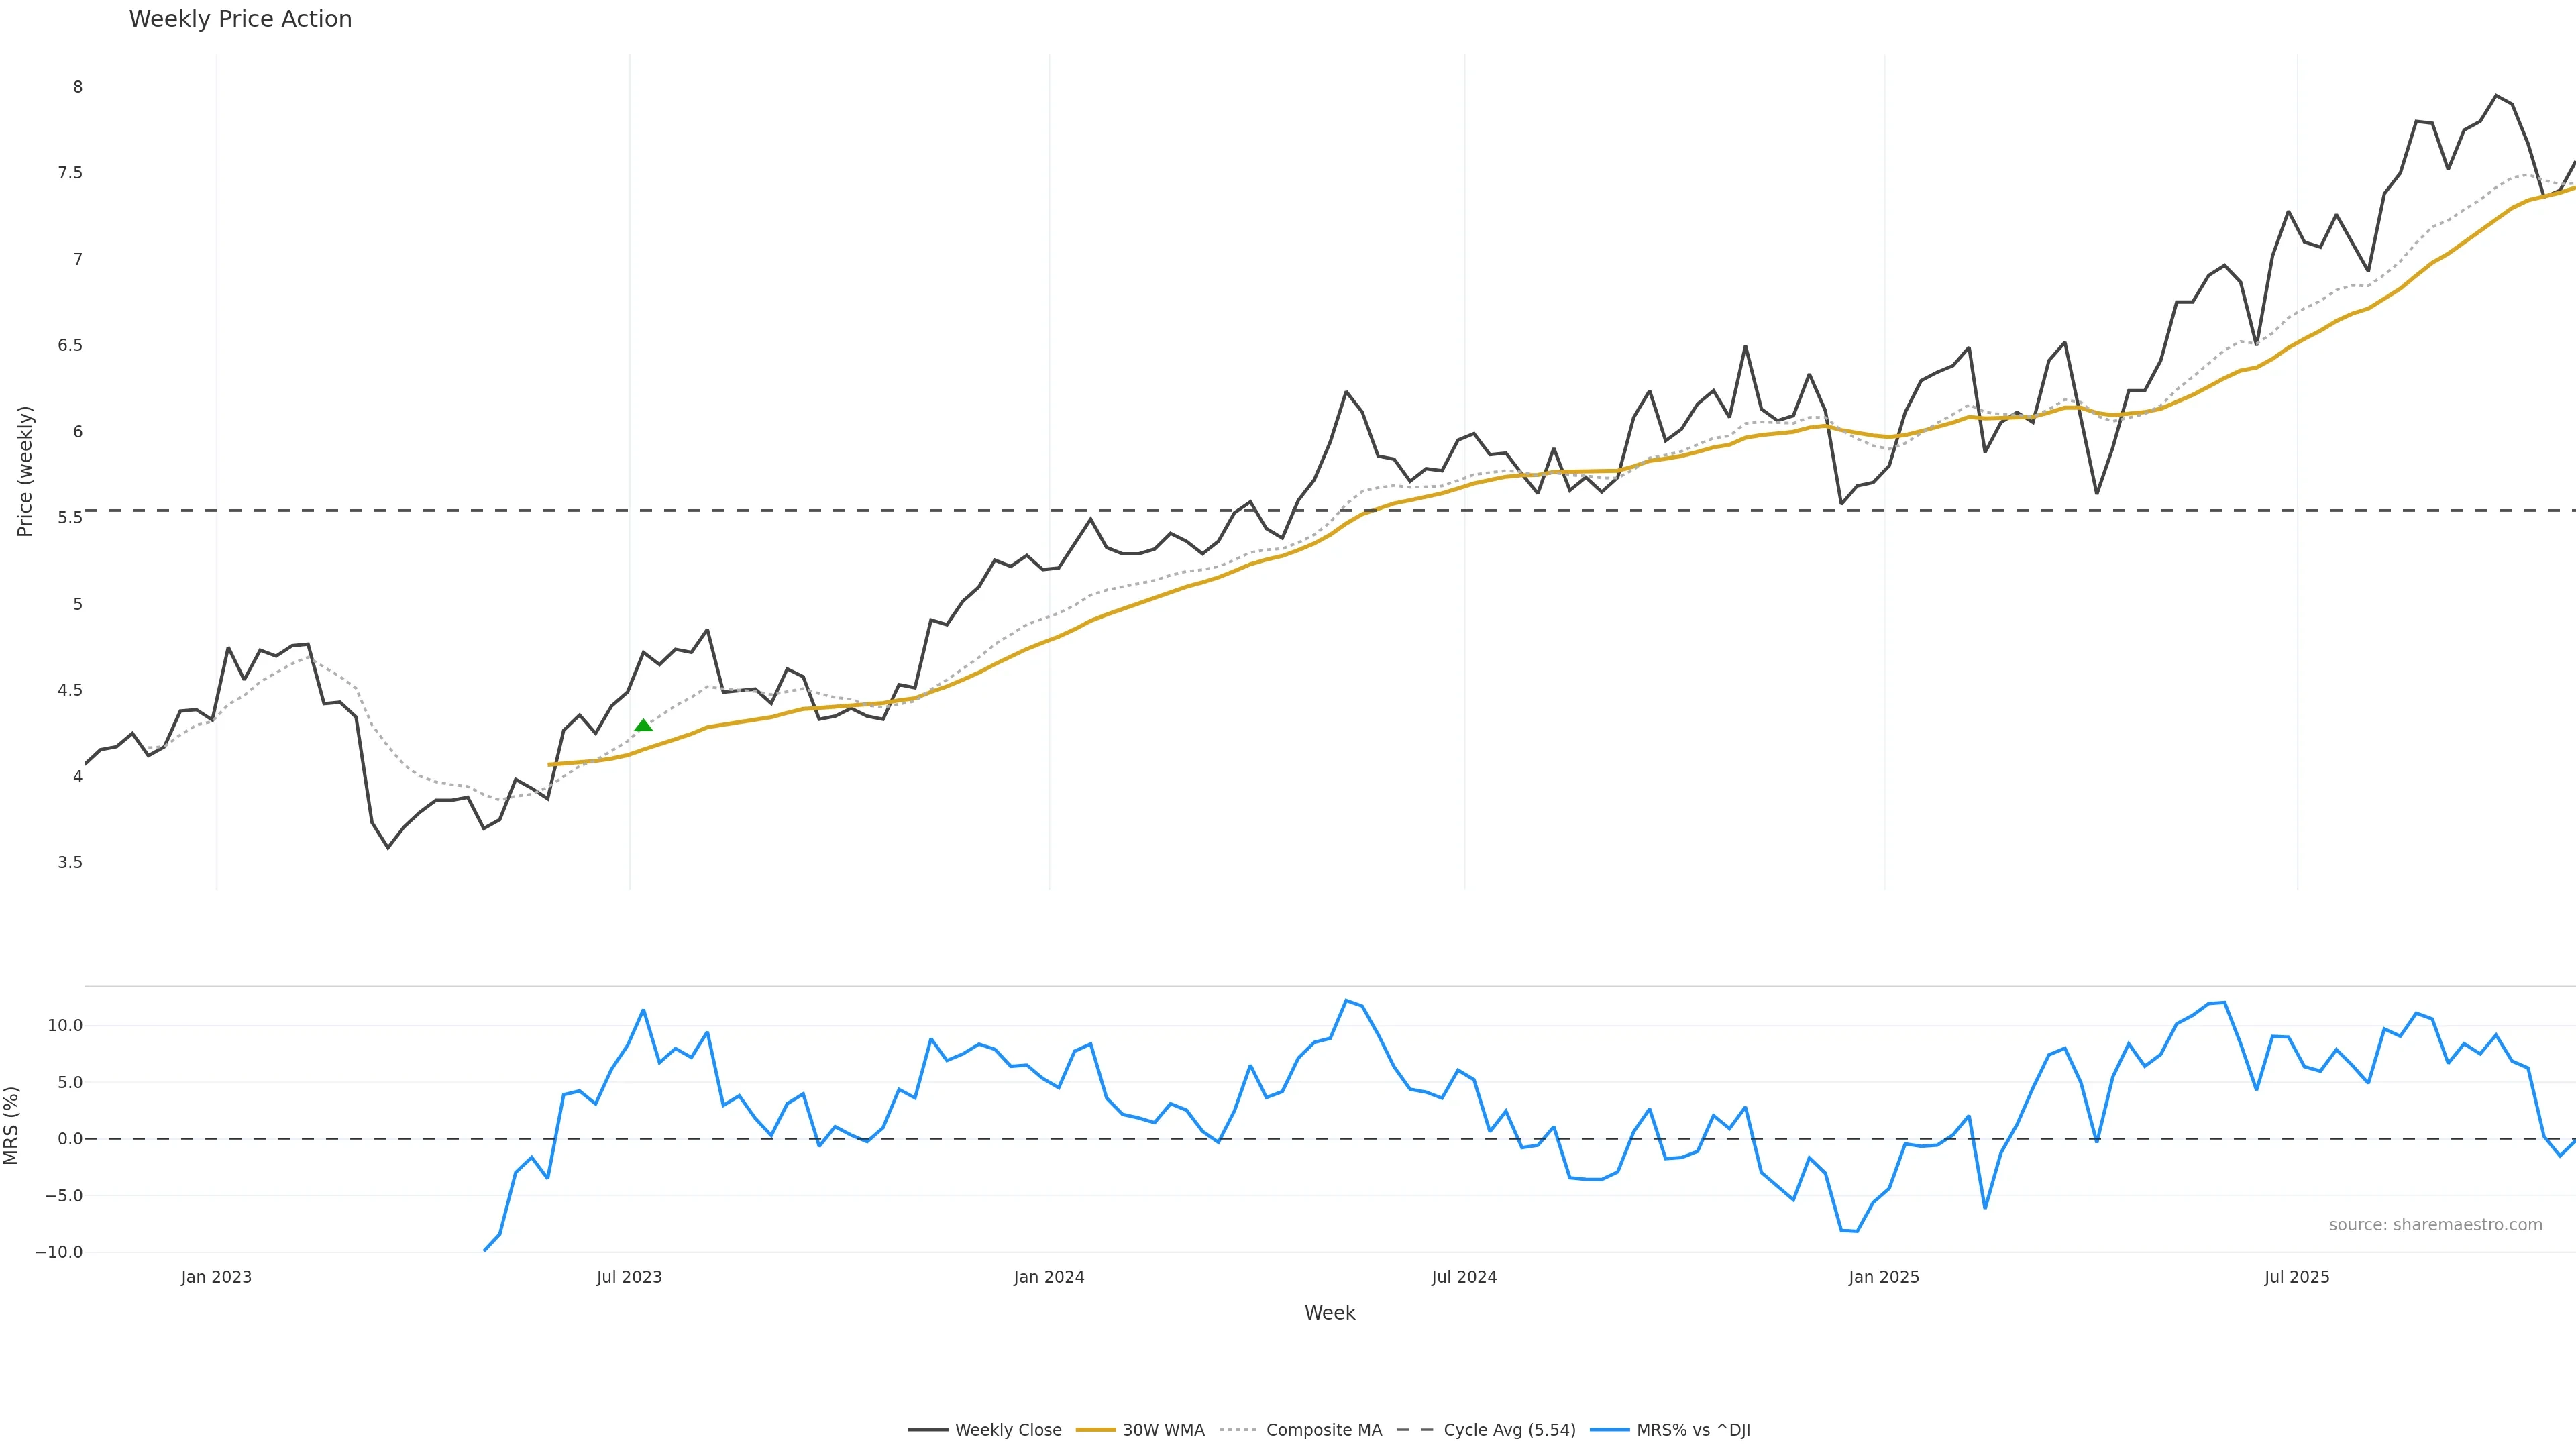Hide the 30W WMA series via its legend label
Screen dimensions: 2576x1449
click(1163, 1430)
